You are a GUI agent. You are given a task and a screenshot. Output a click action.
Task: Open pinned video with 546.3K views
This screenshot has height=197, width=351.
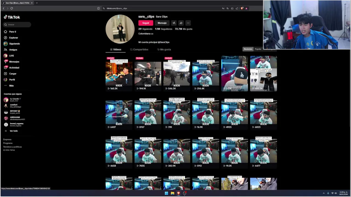point(177,74)
